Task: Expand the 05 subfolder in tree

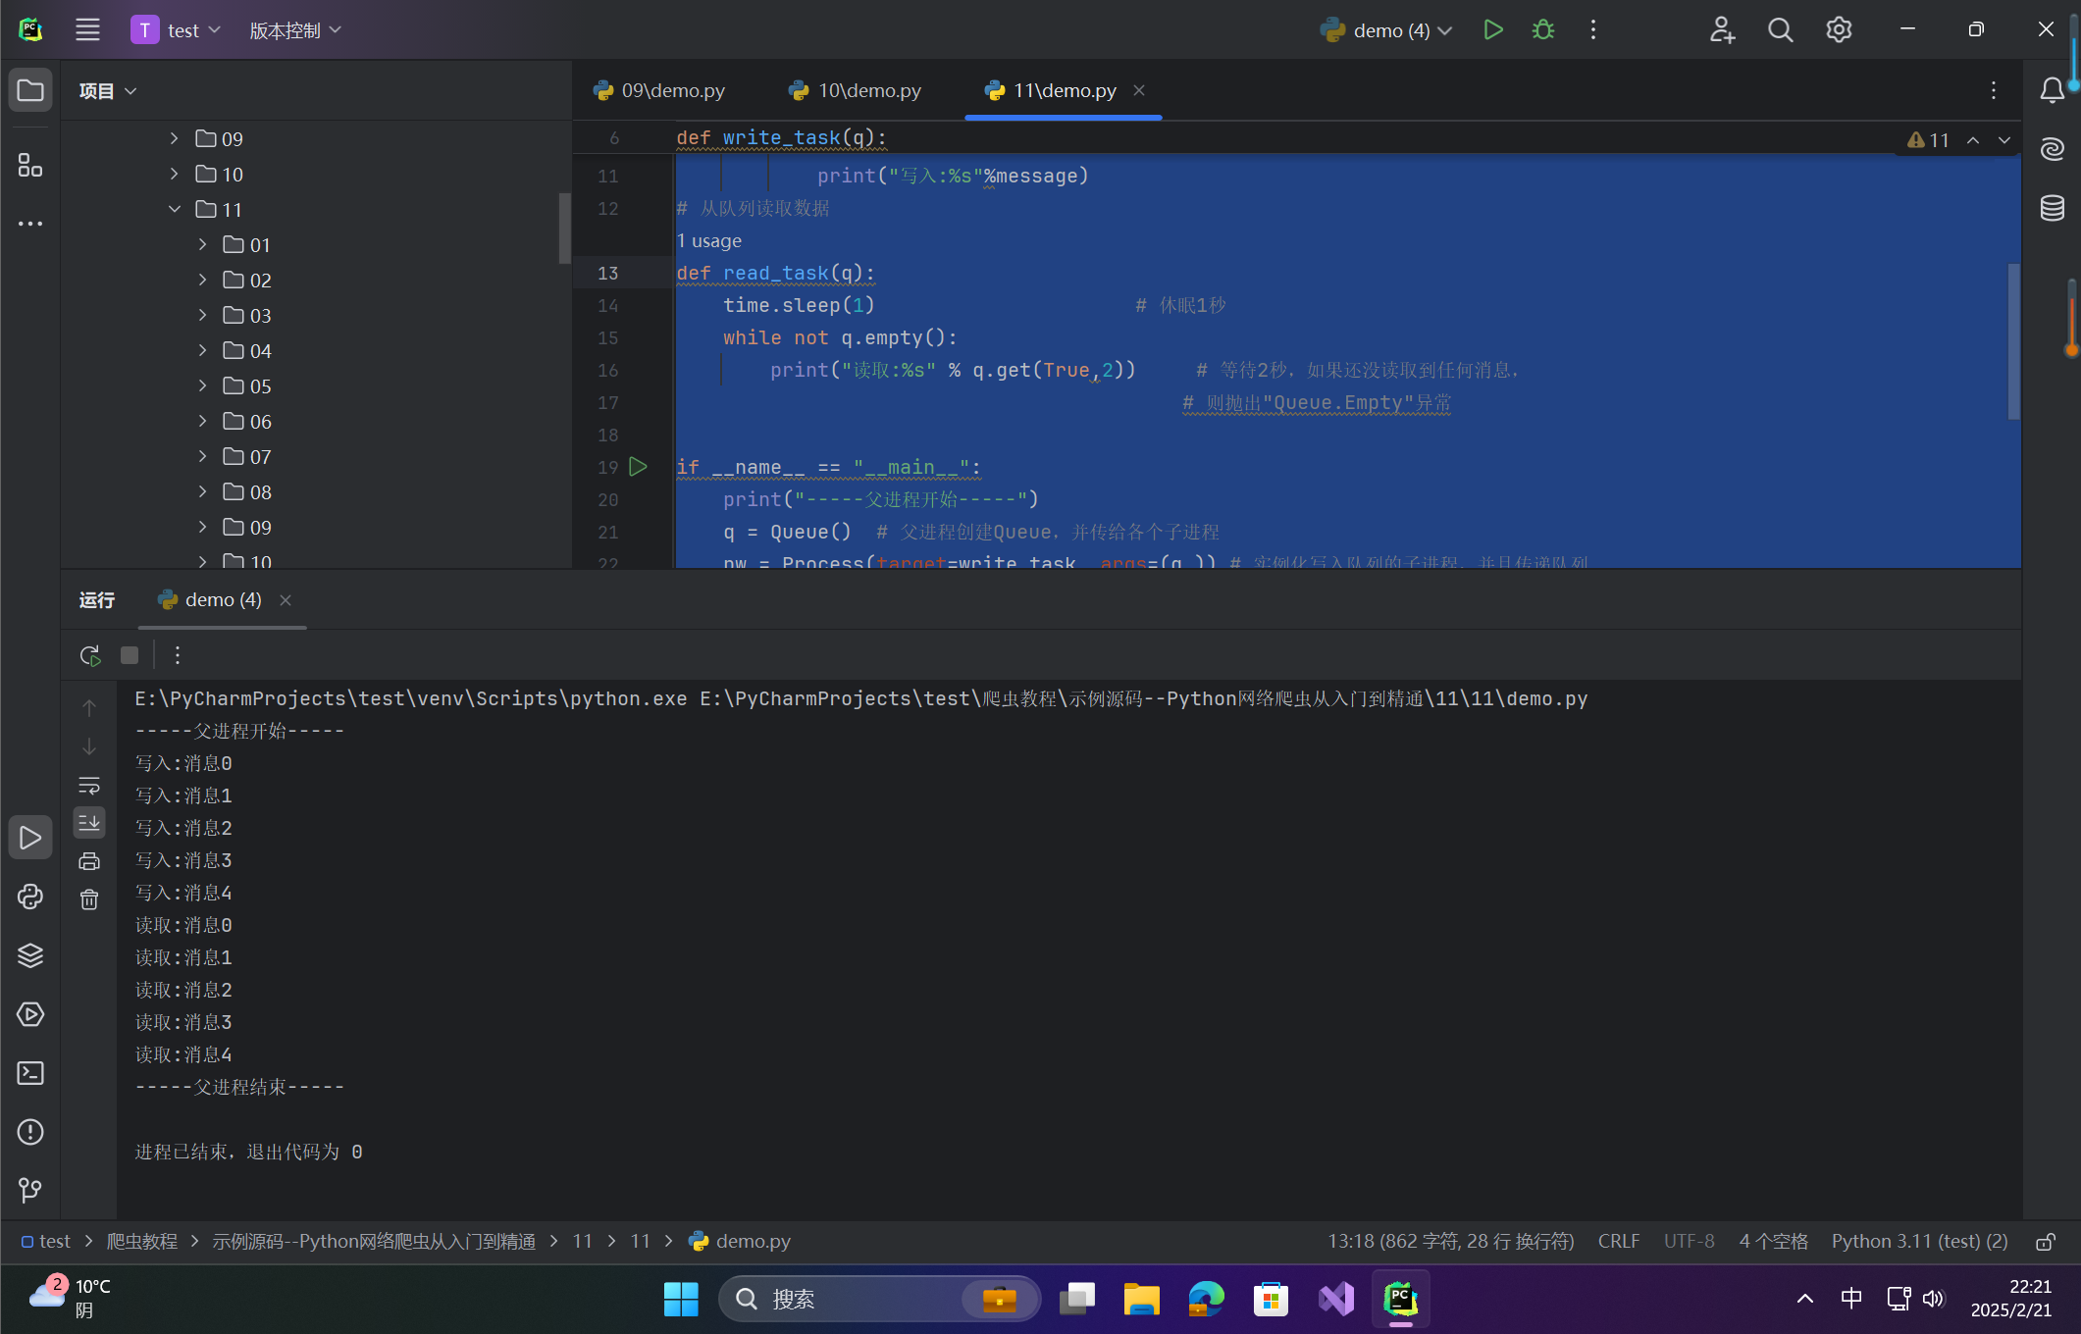Action: 202,385
